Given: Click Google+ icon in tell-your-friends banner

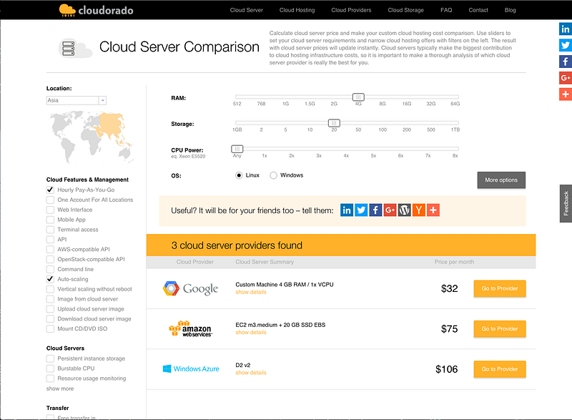Looking at the screenshot, I should [x=390, y=210].
